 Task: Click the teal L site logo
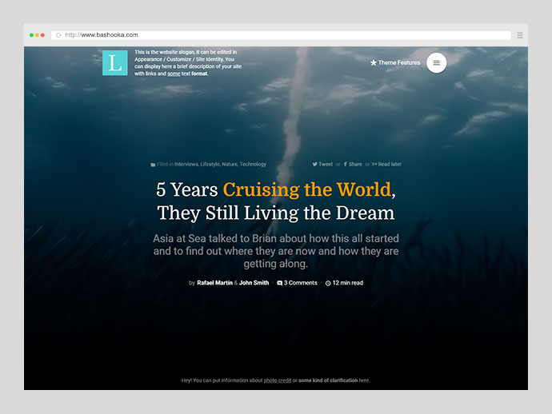[x=114, y=63]
